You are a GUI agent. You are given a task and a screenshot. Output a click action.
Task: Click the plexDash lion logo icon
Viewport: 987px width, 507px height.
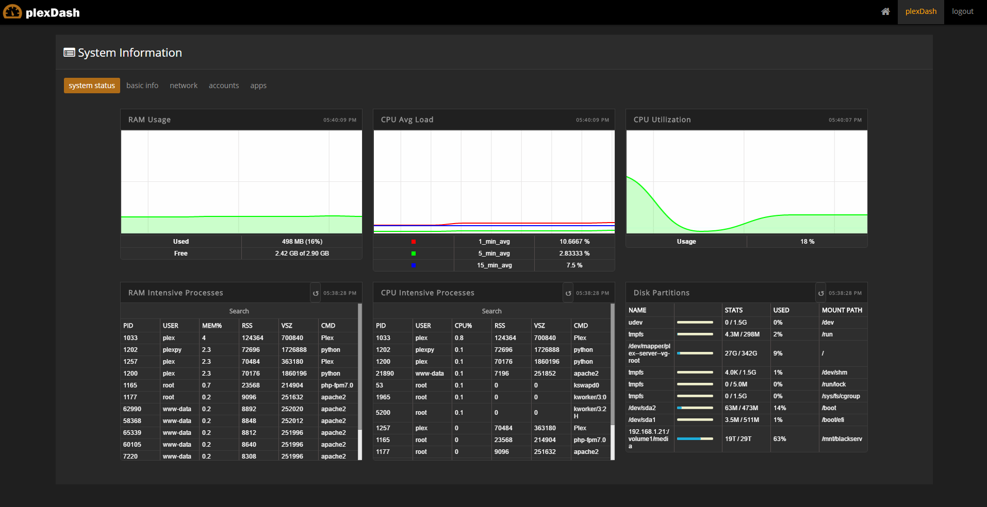(12, 11)
